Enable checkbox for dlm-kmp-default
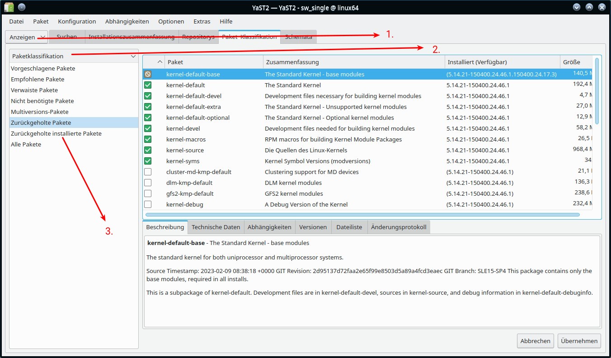 [x=148, y=183]
